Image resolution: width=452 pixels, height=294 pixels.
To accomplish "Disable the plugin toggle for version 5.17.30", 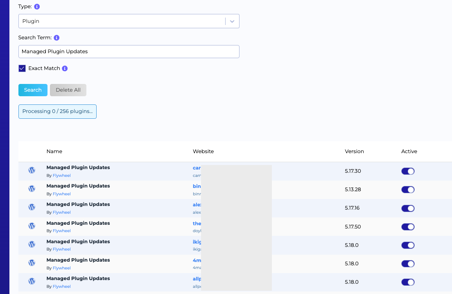I will [408, 171].
